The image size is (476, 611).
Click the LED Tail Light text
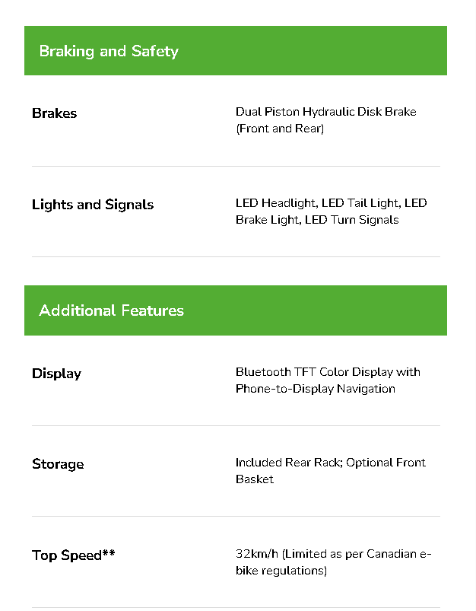pos(360,203)
